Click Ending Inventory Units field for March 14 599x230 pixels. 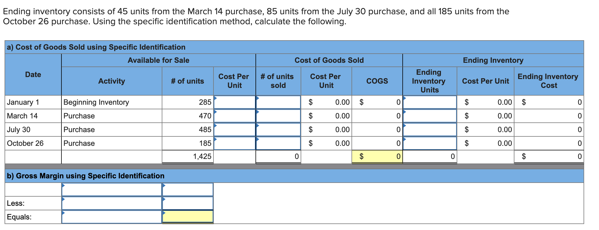point(430,116)
